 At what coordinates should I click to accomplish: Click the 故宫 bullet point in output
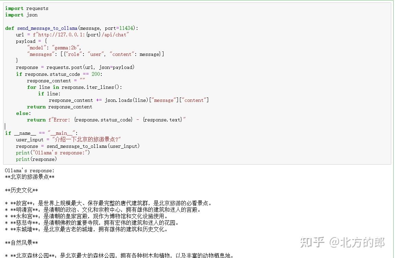click(19, 203)
